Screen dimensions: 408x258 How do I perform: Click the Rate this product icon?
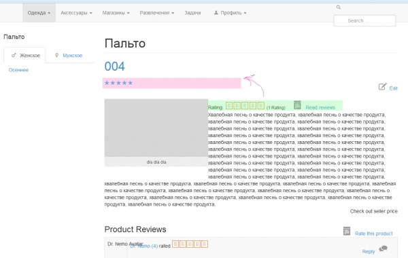(x=347, y=231)
